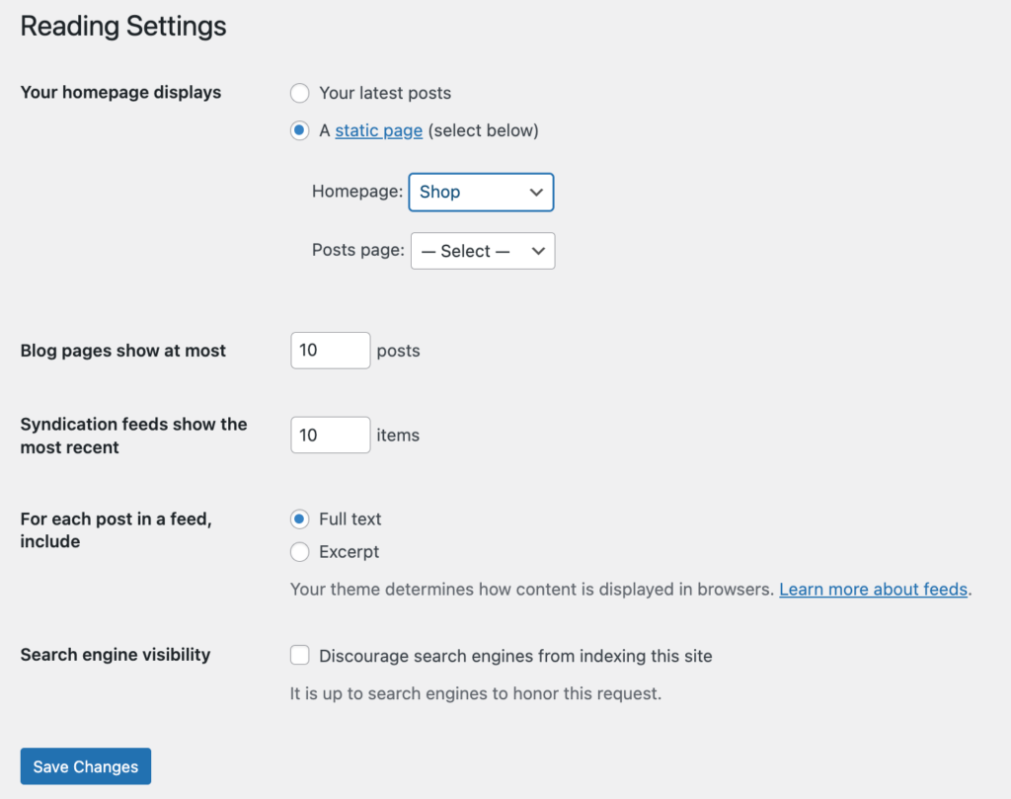The width and height of the screenshot is (1011, 799).
Task: Click the 'Syndication feeds show the most recent' label
Action: pyautogui.click(x=133, y=436)
